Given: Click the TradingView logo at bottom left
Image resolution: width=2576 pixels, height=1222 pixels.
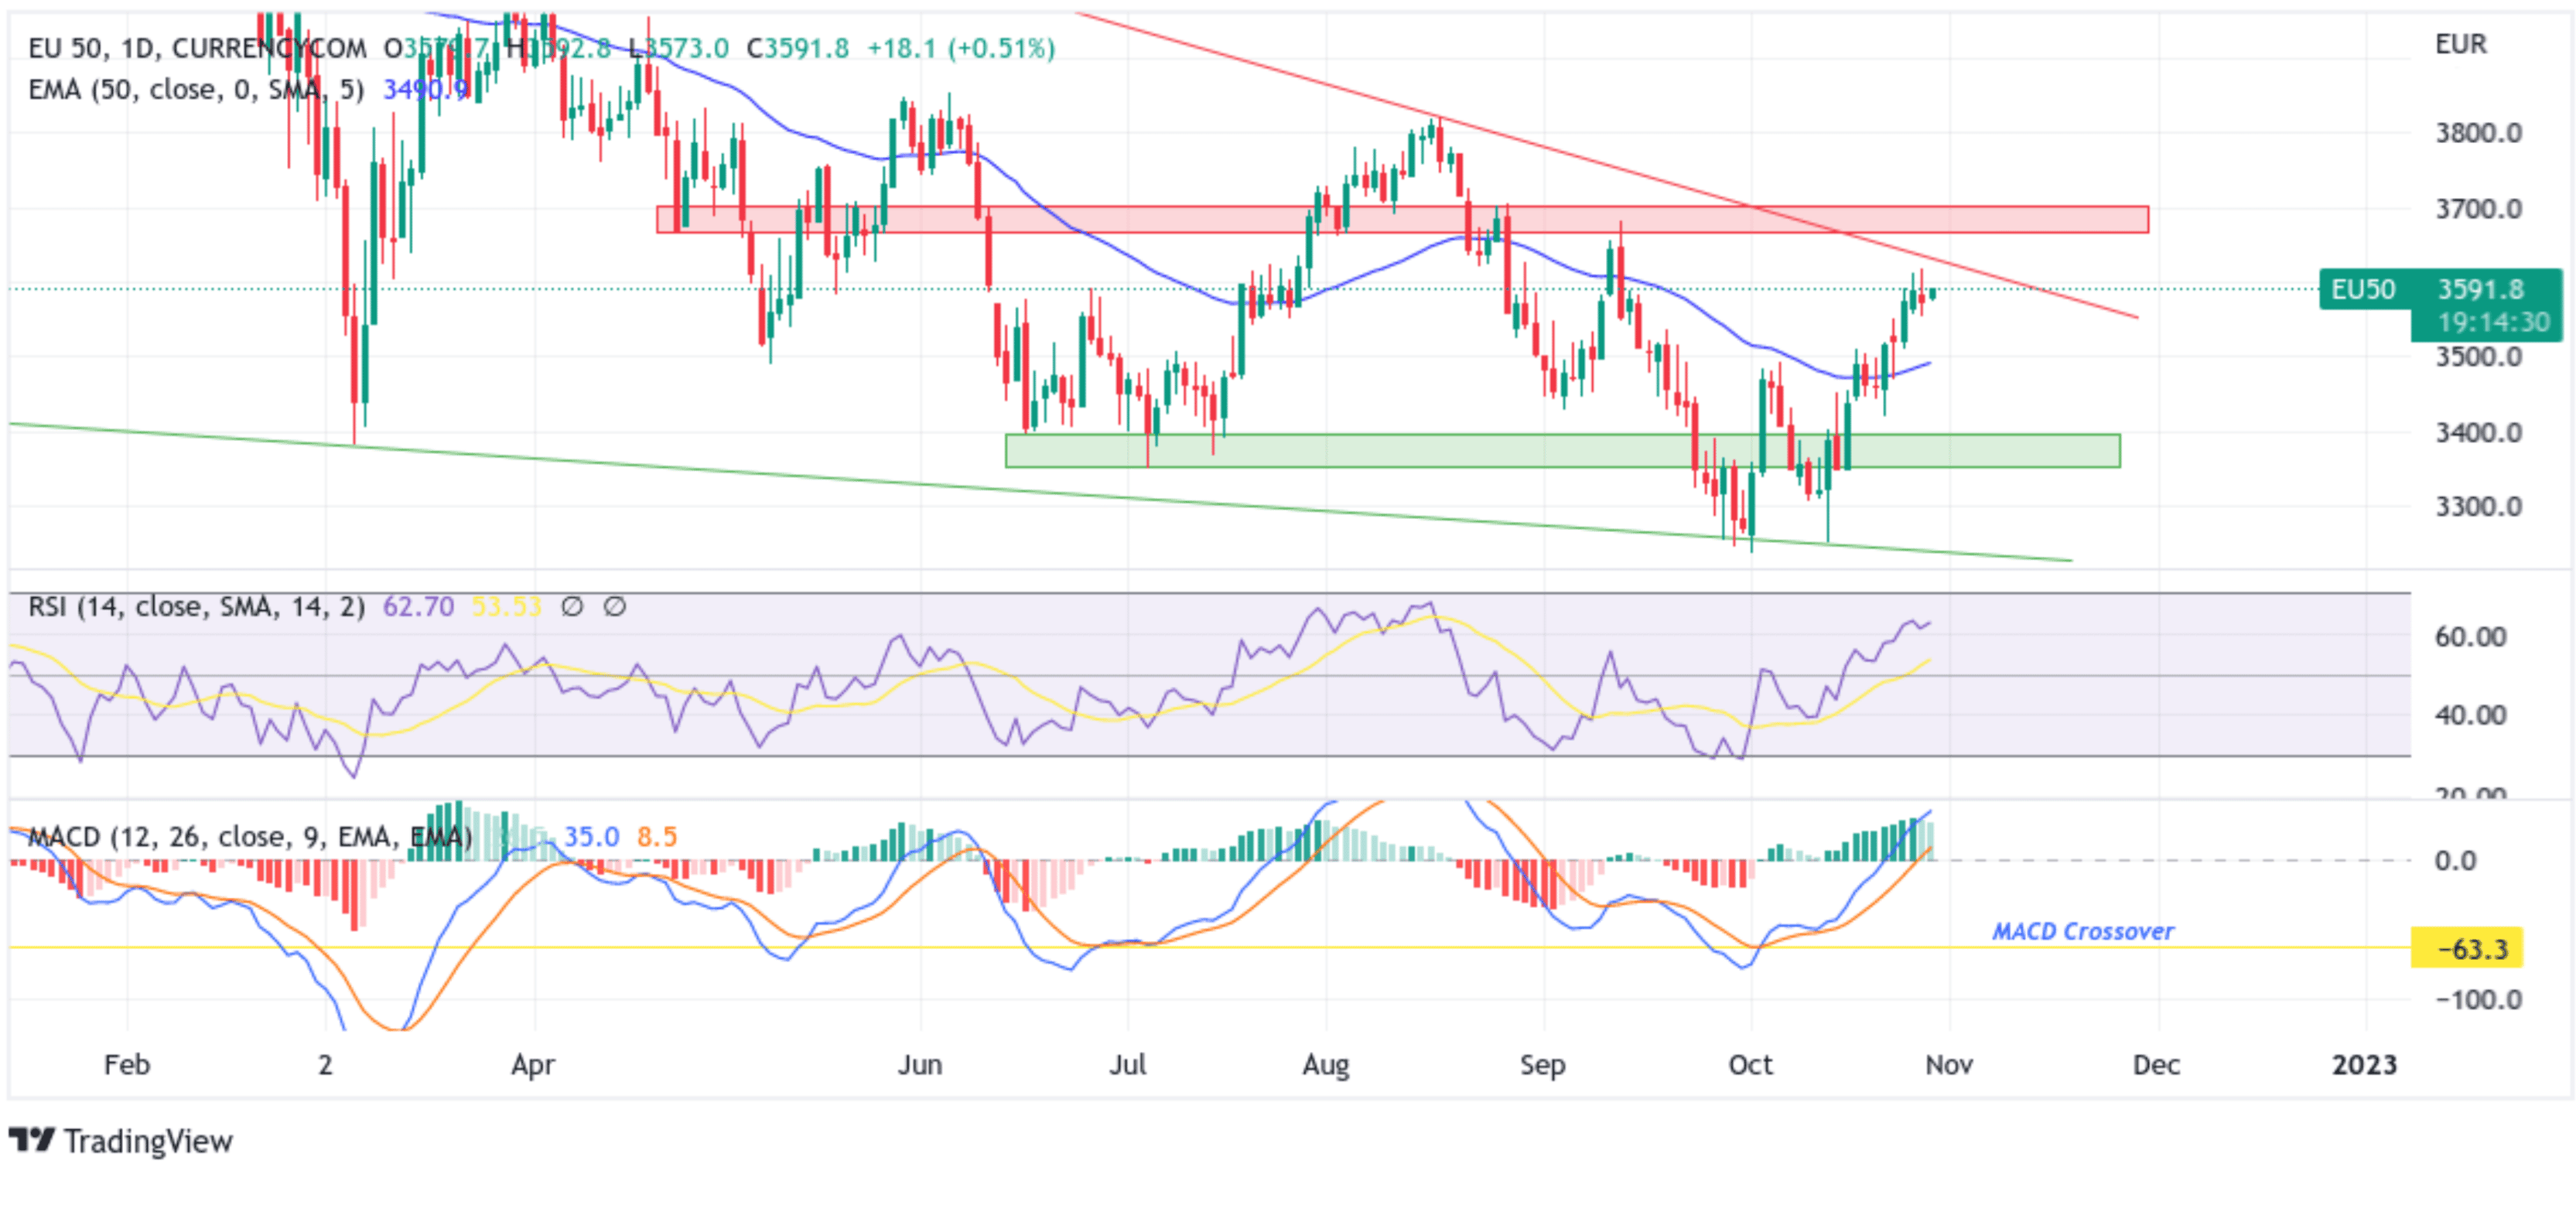Looking at the screenshot, I should 121,1141.
